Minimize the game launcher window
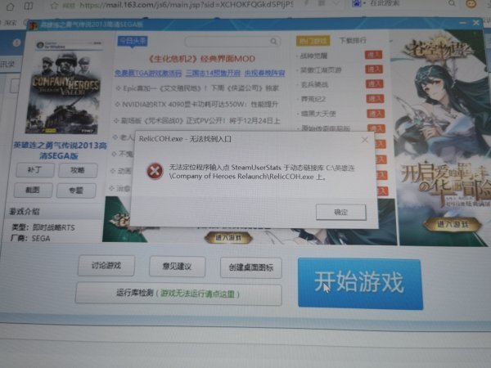Viewport: 491px width, 368px height. [463, 23]
